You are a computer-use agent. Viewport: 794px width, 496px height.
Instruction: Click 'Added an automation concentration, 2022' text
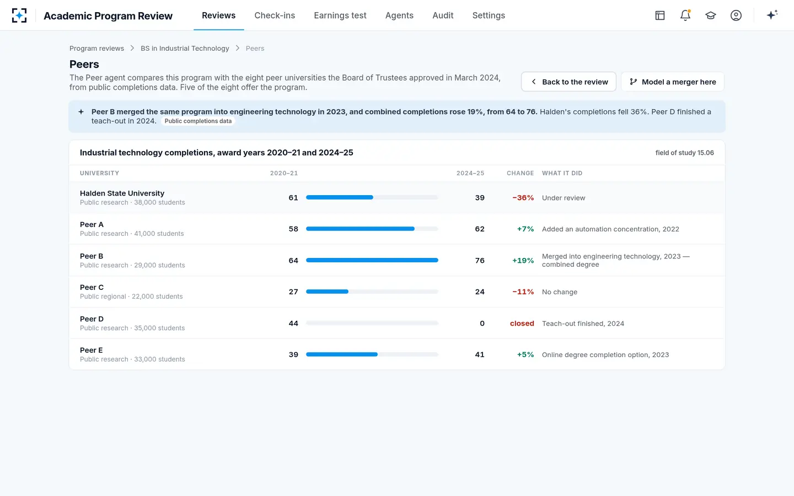610,229
